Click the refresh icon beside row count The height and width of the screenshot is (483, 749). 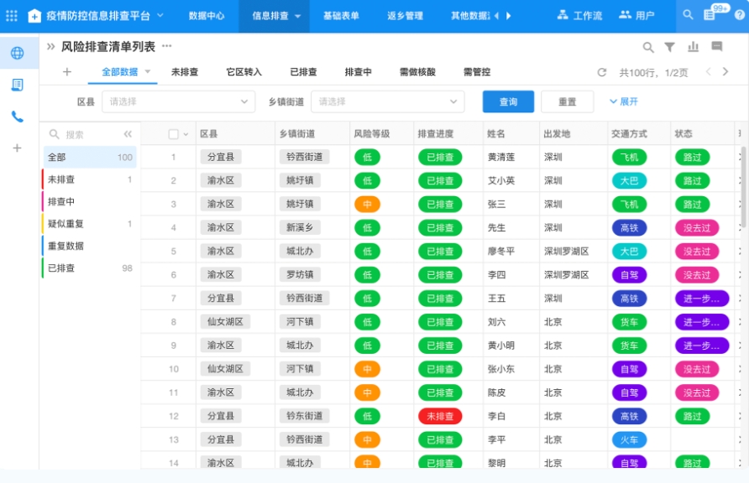point(601,73)
